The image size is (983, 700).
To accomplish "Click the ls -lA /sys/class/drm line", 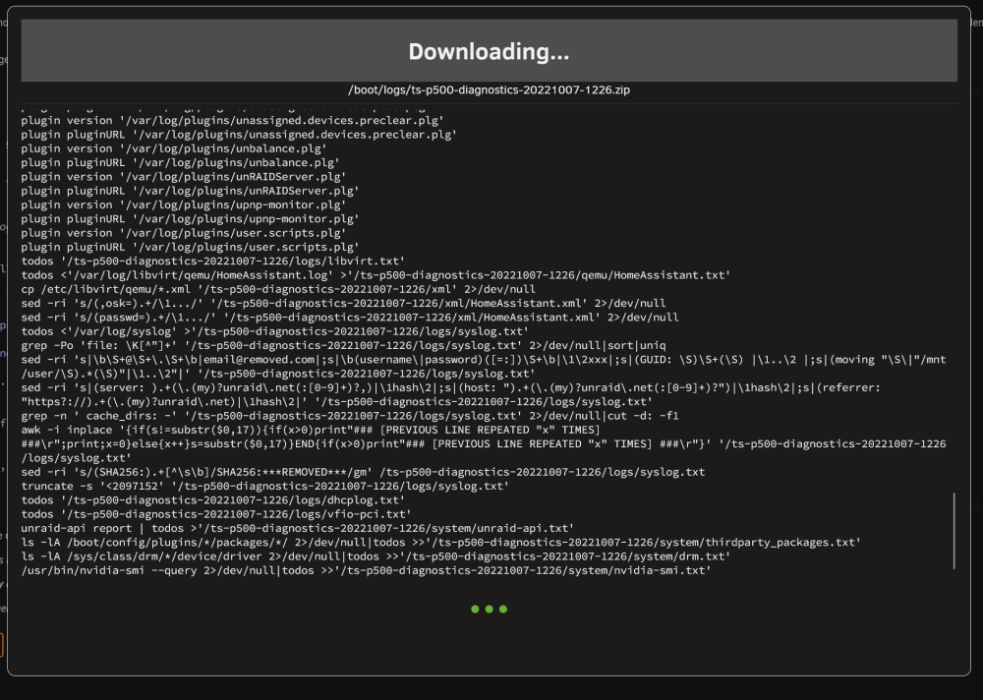I will coord(376,556).
